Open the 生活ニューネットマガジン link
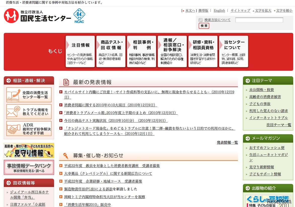The image size is (295, 207). coord(269,157)
